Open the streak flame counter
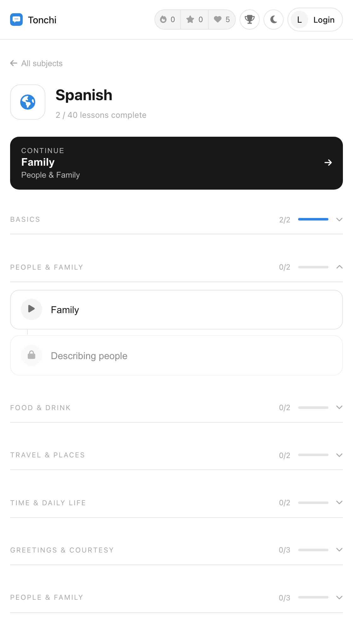Screen dimensions: 353x630 pos(168,20)
